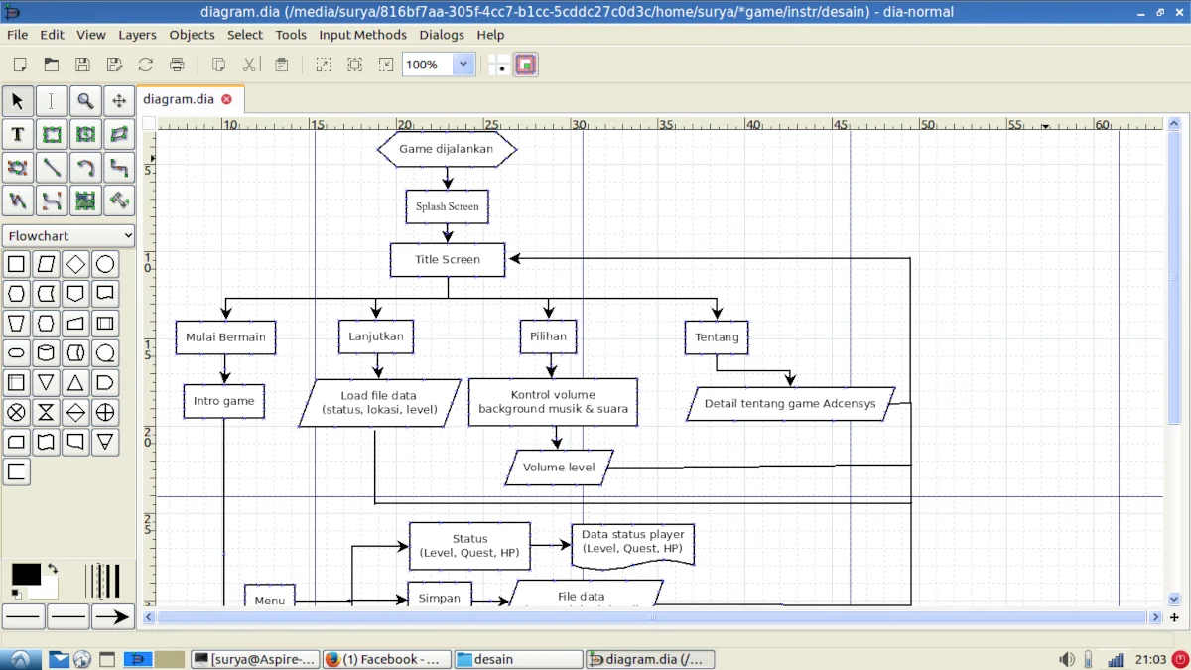Open the Flowchart shape sheet dropdown
This screenshot has height=670, width=1191.
68,236
